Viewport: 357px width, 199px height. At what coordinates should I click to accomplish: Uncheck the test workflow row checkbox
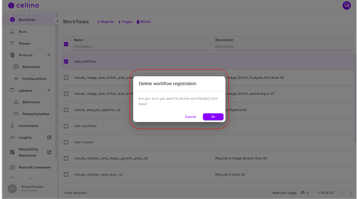click(66, 61)
